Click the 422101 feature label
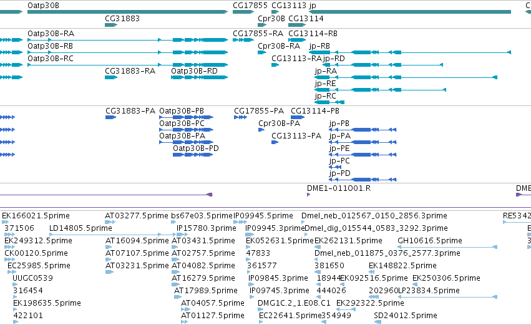This screenshot has width=531, height=325. coord(28,316)
